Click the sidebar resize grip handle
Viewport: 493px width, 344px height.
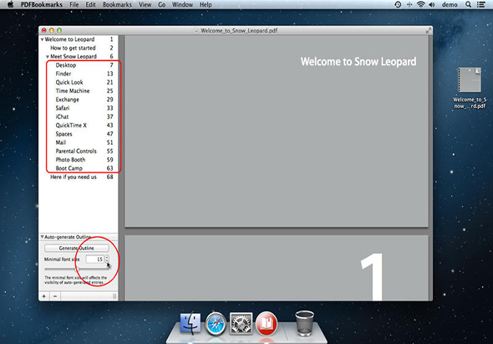pos(114,296)
